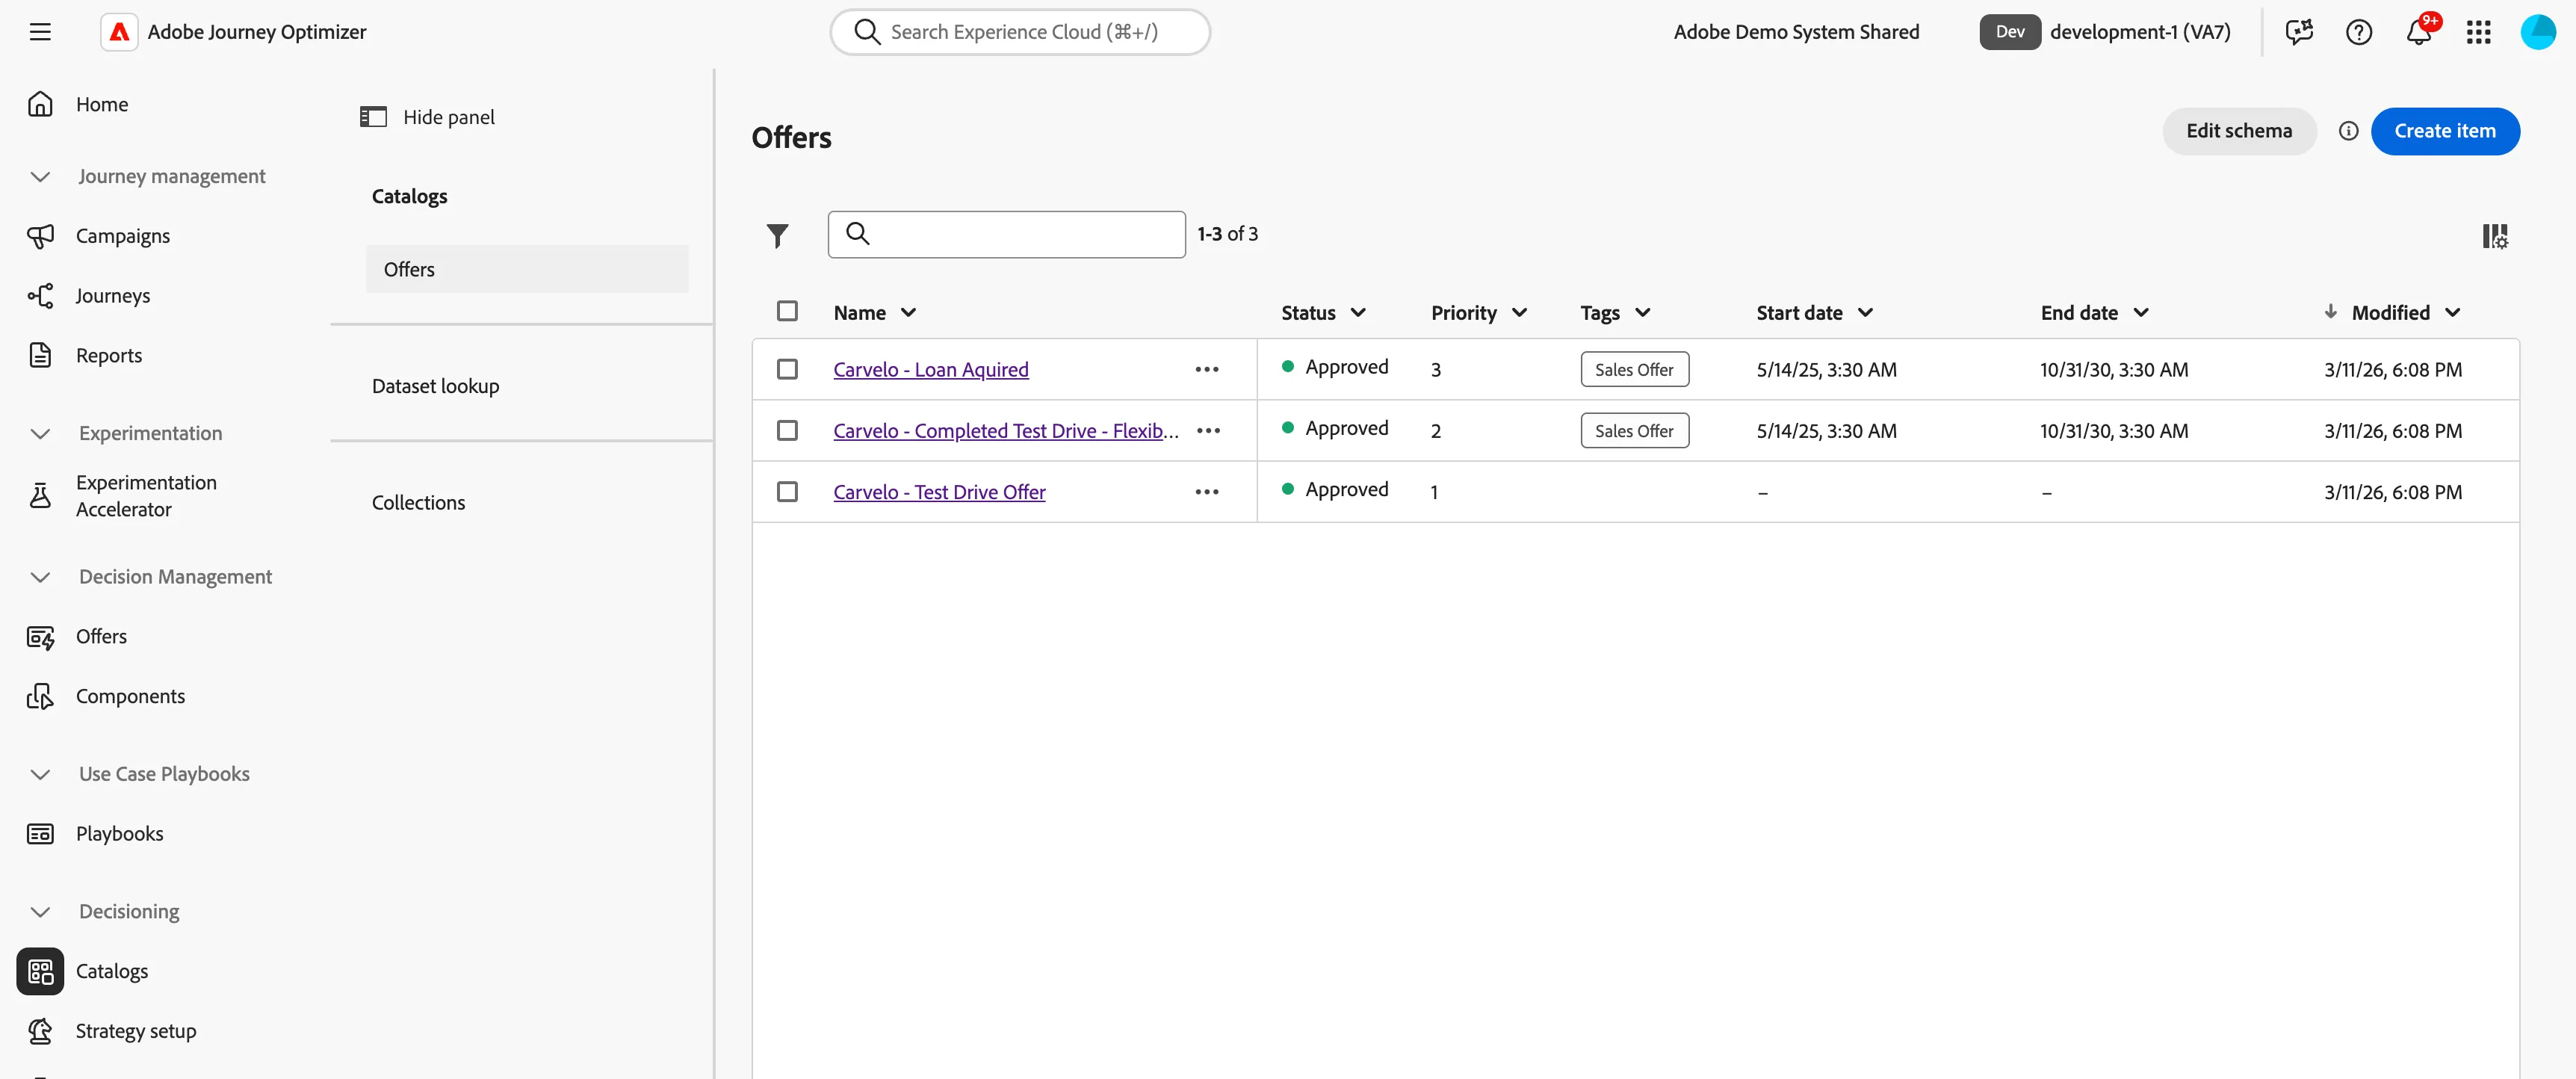The width and height of the screenshot is (2576, 1079).
Task: Collapse the Journey management section
Action: pyautogui.click(x=40, y=177)
